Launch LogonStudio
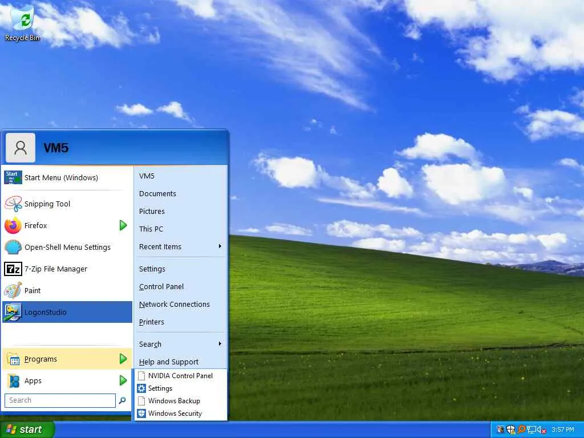 [x=67, y=312]
